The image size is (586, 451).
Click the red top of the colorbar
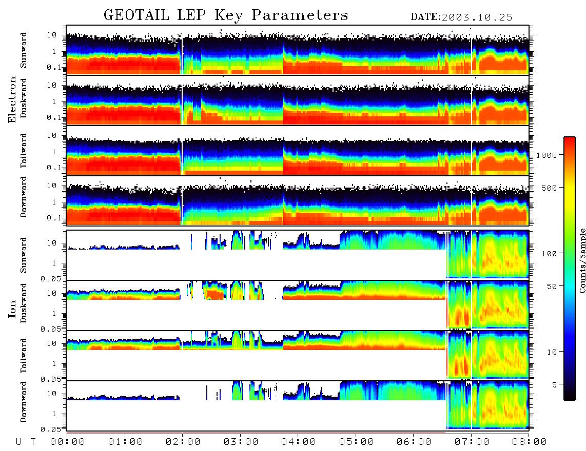(570, 142)
